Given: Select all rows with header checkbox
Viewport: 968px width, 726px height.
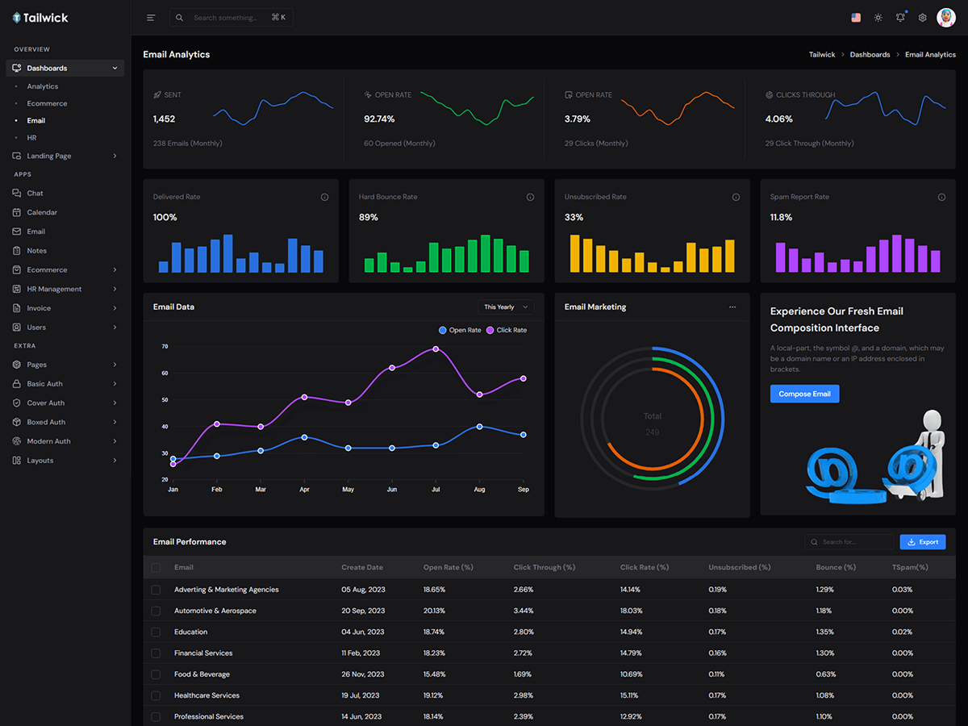Looking at the screenshot, I should (x=156, y=568).
